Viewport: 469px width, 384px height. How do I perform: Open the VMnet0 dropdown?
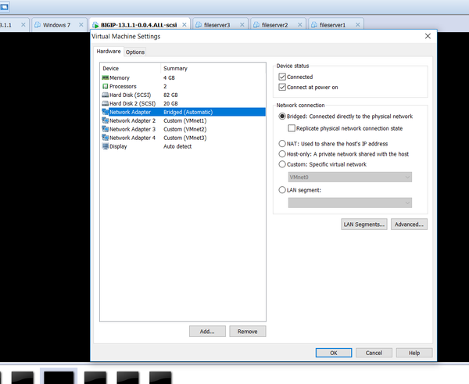click(x=350, y=178)
